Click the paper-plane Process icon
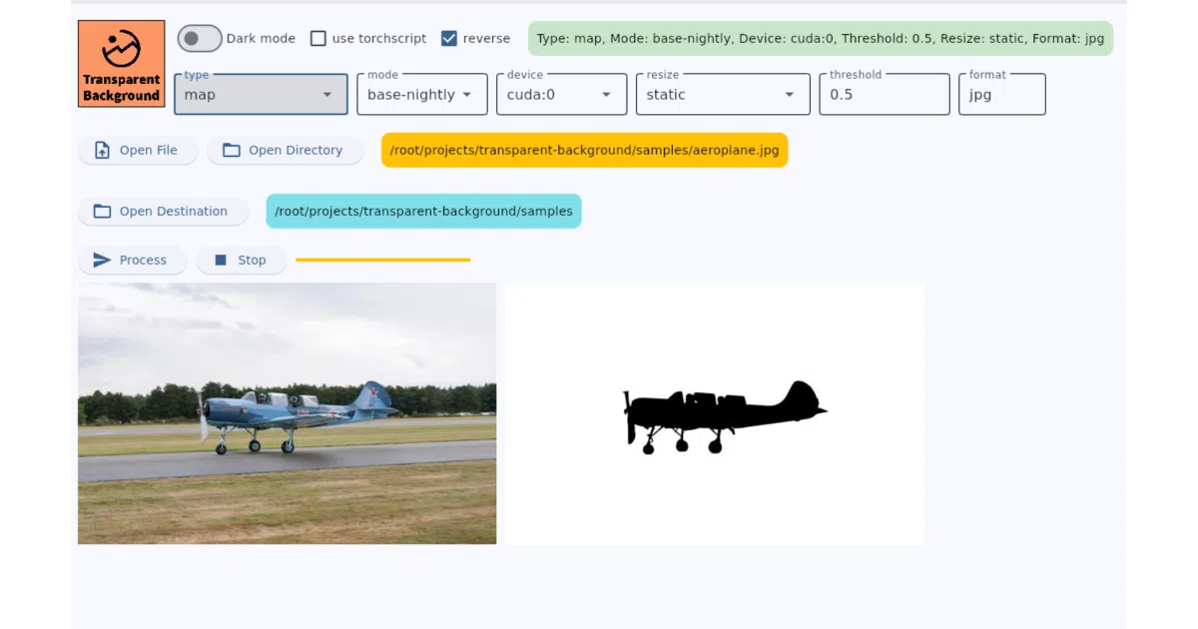This screenshot has width=1198, height=629. pyautogui.click(x=102, y=260)
